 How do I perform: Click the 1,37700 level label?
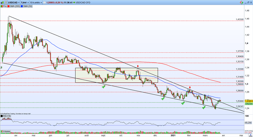point(240,51)
